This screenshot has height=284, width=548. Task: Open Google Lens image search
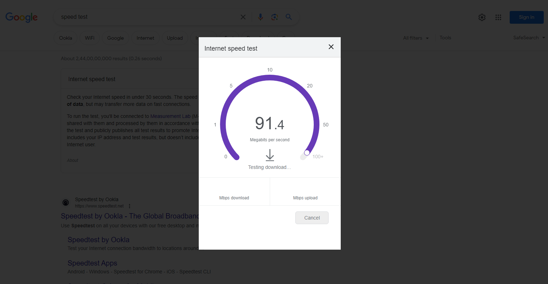274,17
